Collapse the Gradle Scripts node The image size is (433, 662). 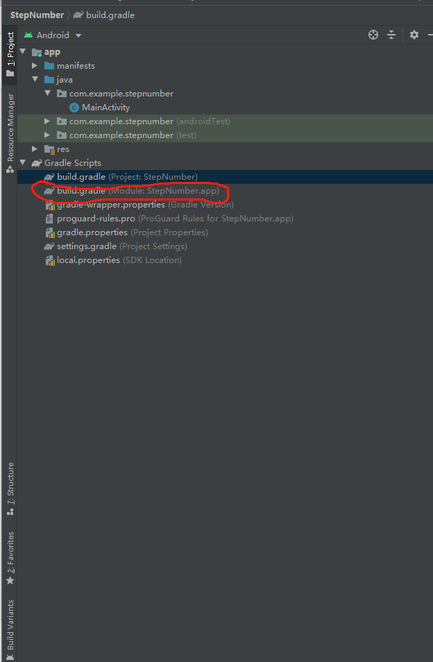[23, 162]
